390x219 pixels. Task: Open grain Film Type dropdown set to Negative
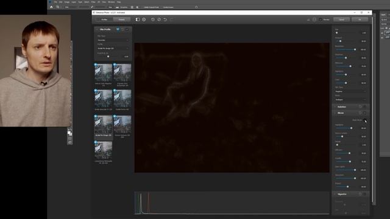(350, 91)
